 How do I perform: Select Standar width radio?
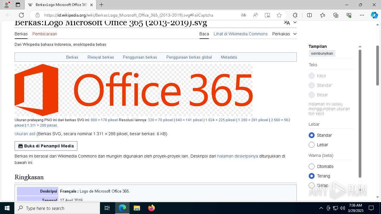312,135
